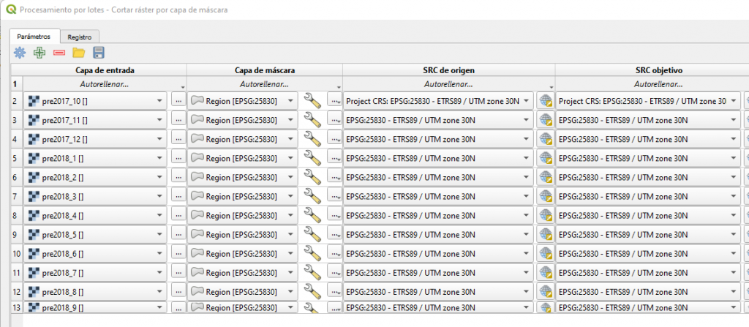749x327 pixels.
Task: Open CRS selector globe in pre2018_5 row
Action: pyautogui.click(x=544, y=234)
